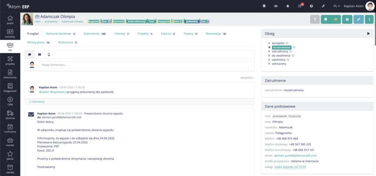The width and height of the screenshot is (376, 176).
Task: Open the Rachunki bankowe tab
Action: (61, 34)
